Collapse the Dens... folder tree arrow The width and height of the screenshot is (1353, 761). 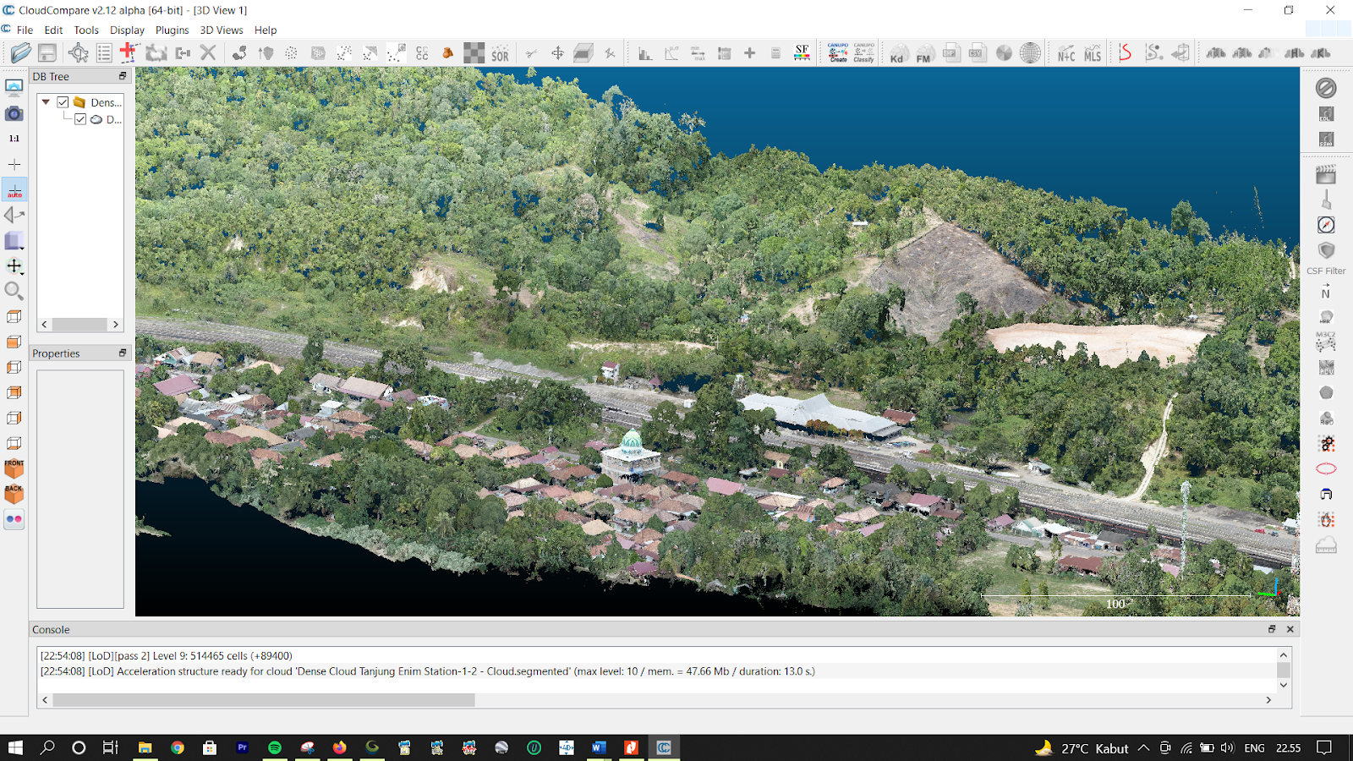[x=46, y=102]
